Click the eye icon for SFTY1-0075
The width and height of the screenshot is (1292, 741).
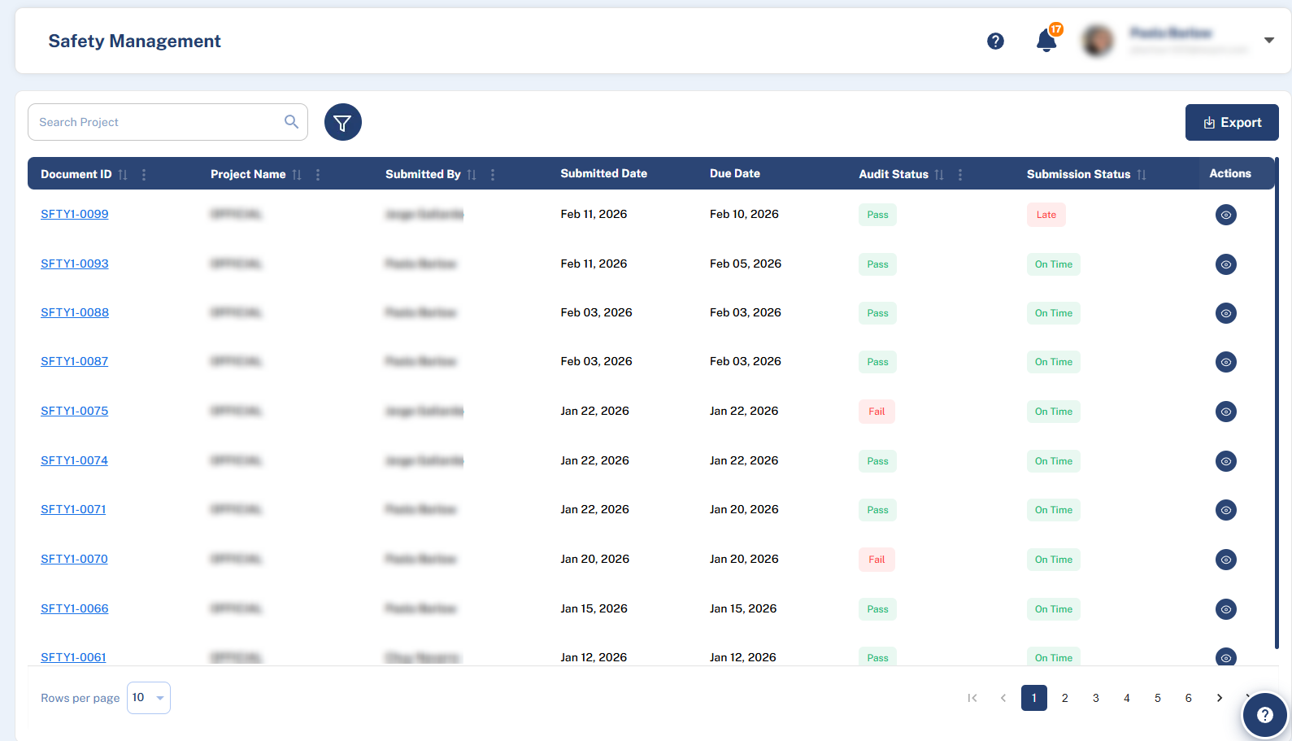pos(1225,412)
